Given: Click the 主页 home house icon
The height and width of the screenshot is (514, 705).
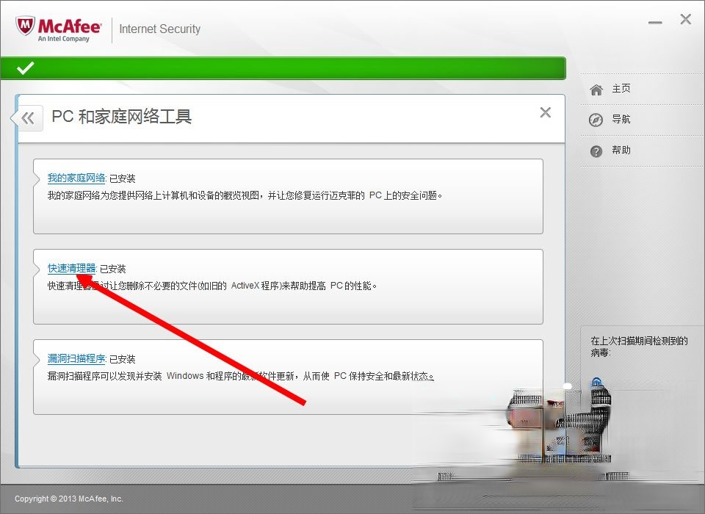Looking at the screenshot, I should click(596, 88).
